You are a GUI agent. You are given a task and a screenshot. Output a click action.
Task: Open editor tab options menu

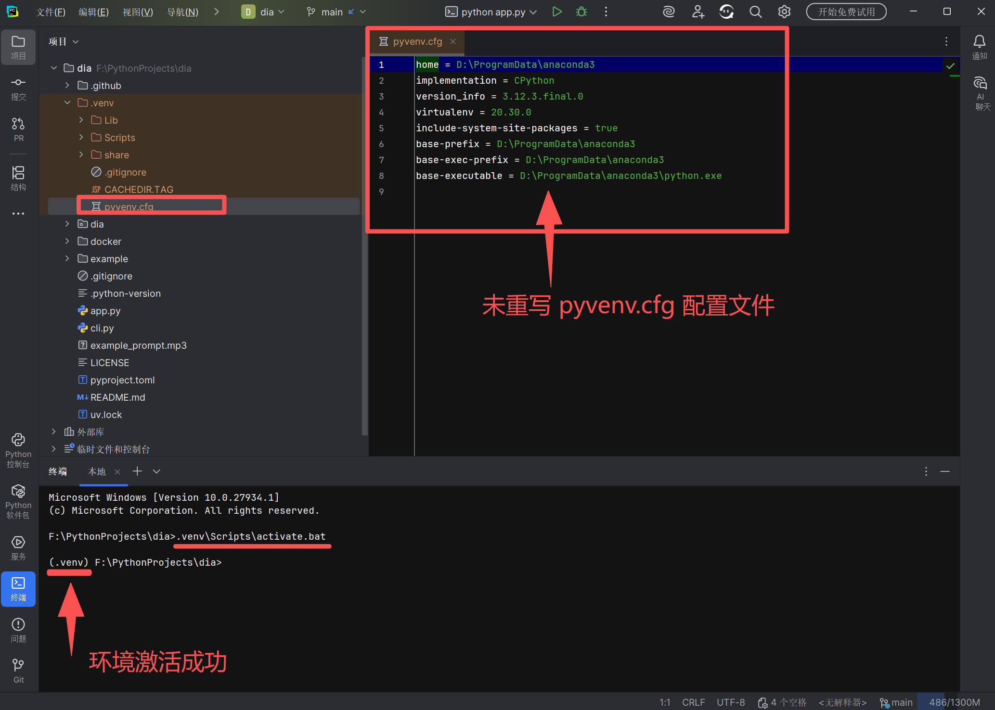(946, 41)
